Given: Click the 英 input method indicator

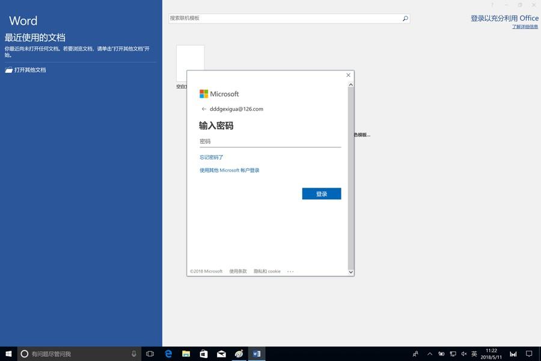Looking at the screenshot, I should tap(474, 354).
